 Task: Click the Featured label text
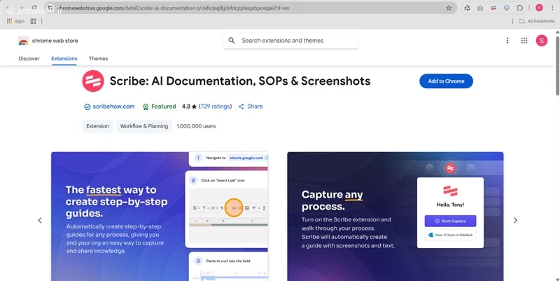coord(164,107)
